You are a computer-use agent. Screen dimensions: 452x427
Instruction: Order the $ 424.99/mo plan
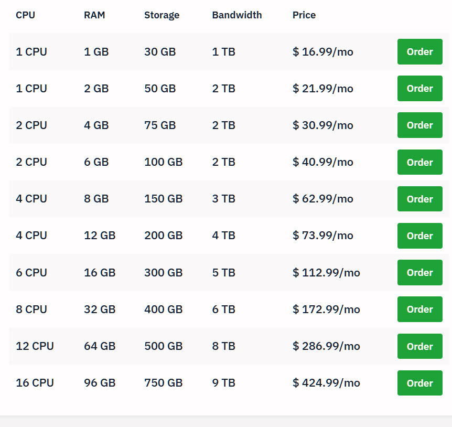(419, 383)
